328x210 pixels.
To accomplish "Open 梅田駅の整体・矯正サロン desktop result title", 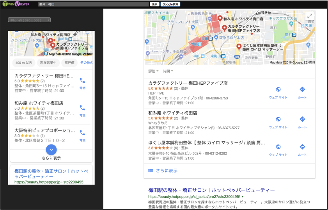I will pyautogui.click(x=211, y=190).
